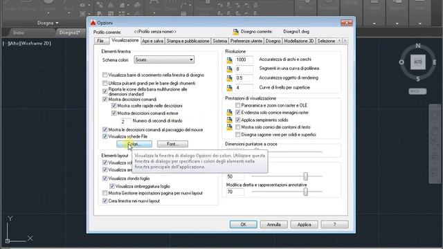The image size is (443, 249).
Task: Click the Curve di livello per superficie field
Action: click(x=244, y=88)
